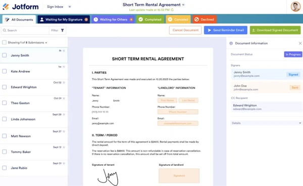The height and width of the screenshot is (186, 303).
Task: Toggle the select-all submissions checkbox
Action: coord(4,42)
